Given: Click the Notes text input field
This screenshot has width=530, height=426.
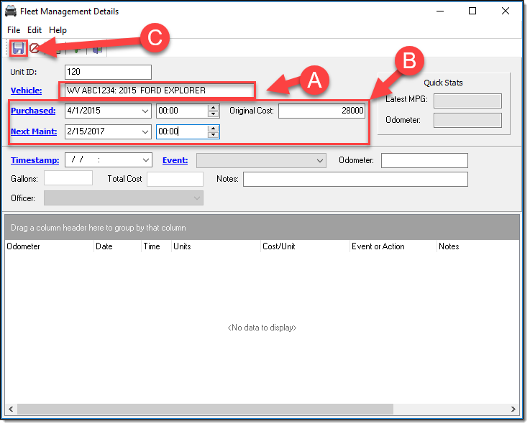Looking at the screenshot, I should 355,179.
